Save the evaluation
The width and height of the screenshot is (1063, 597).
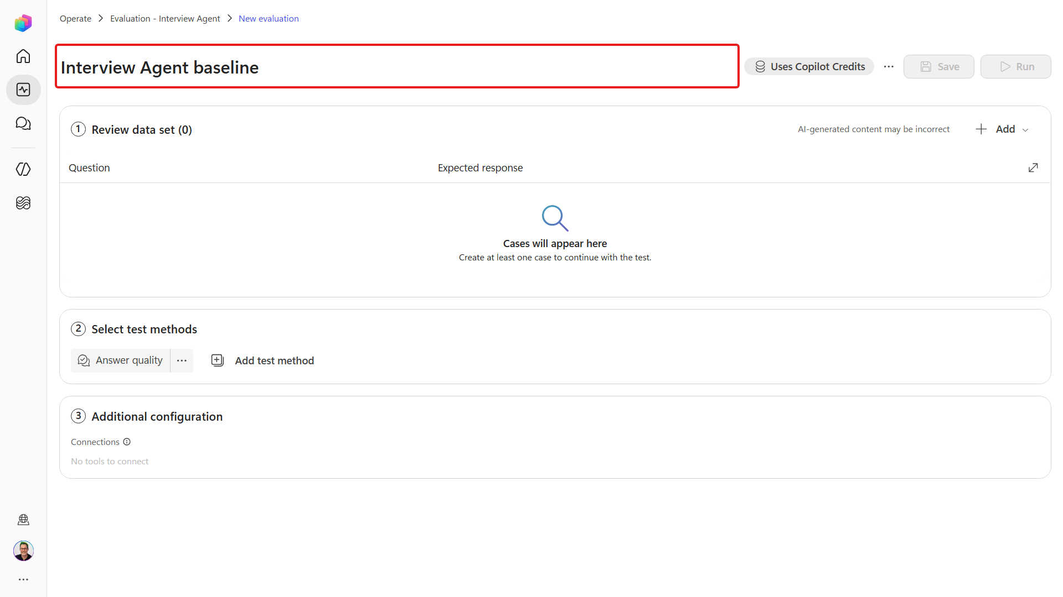939,66
